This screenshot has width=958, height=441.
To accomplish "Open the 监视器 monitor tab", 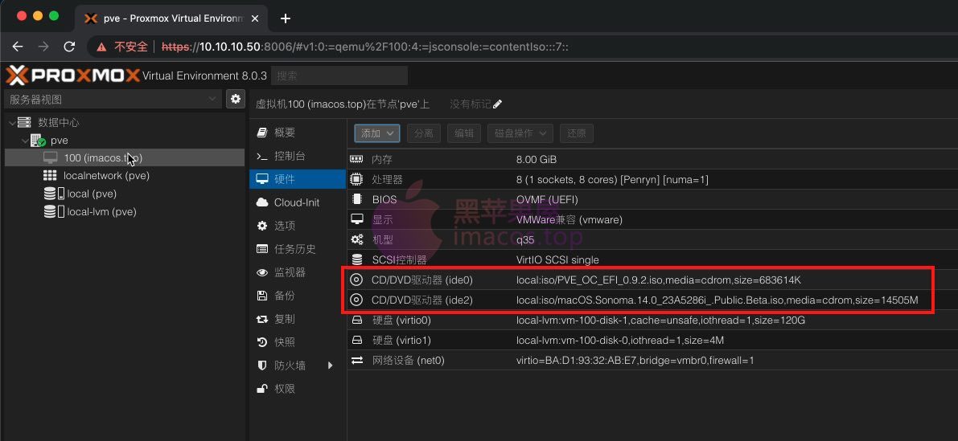I will pyautogui.click(x=298, y=272).
